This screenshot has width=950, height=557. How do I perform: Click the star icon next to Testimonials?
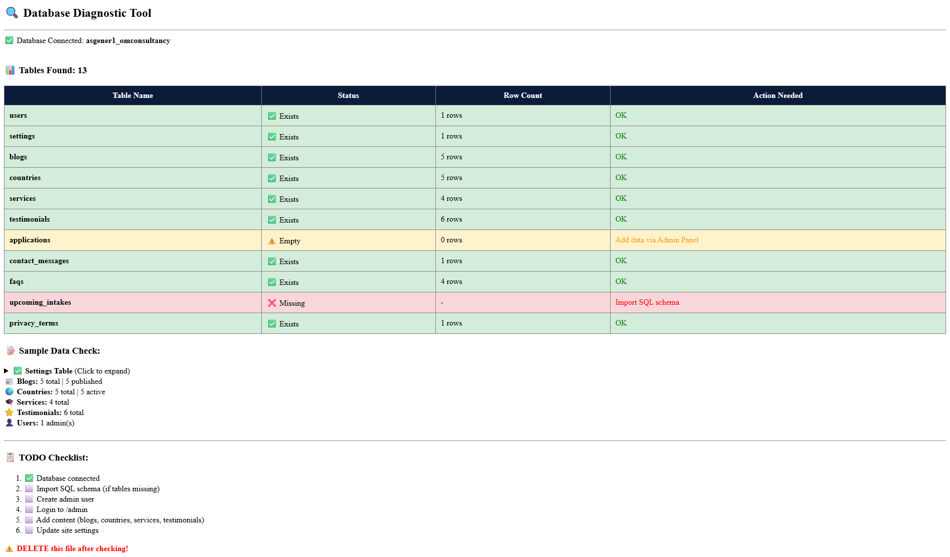(9, 413)
